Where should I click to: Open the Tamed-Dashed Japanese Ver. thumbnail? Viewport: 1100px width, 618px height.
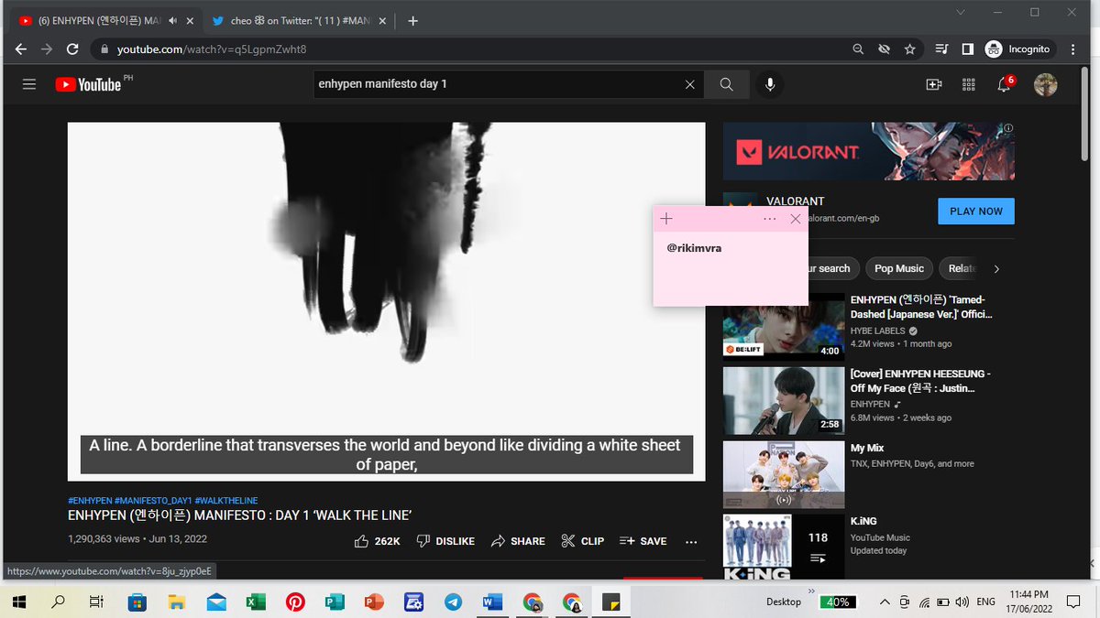pos(784,326)
